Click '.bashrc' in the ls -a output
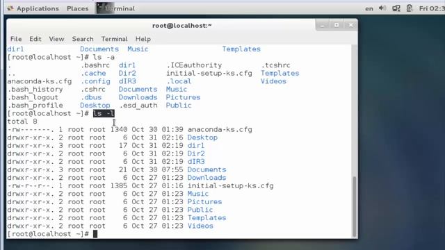Screen dimensions: 445x250 pos(95,65)
